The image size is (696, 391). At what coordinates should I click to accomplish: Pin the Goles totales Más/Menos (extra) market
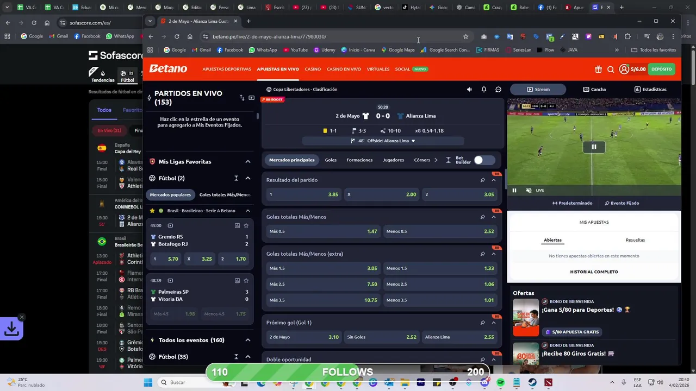tap(482, 254)
